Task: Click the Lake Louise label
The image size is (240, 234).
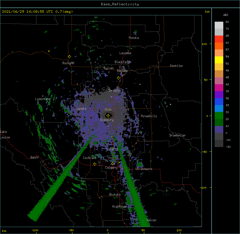Action: (5, 135)
